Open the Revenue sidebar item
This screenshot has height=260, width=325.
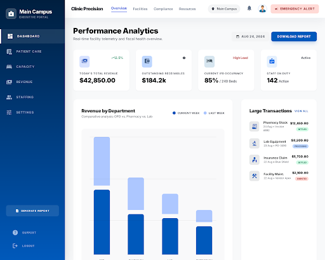(x=32, y=82)
